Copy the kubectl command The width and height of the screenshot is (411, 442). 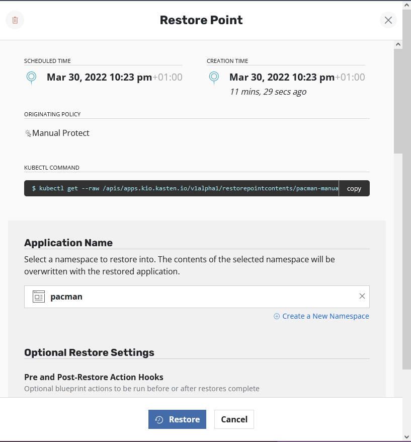click(x=354, y=188)
